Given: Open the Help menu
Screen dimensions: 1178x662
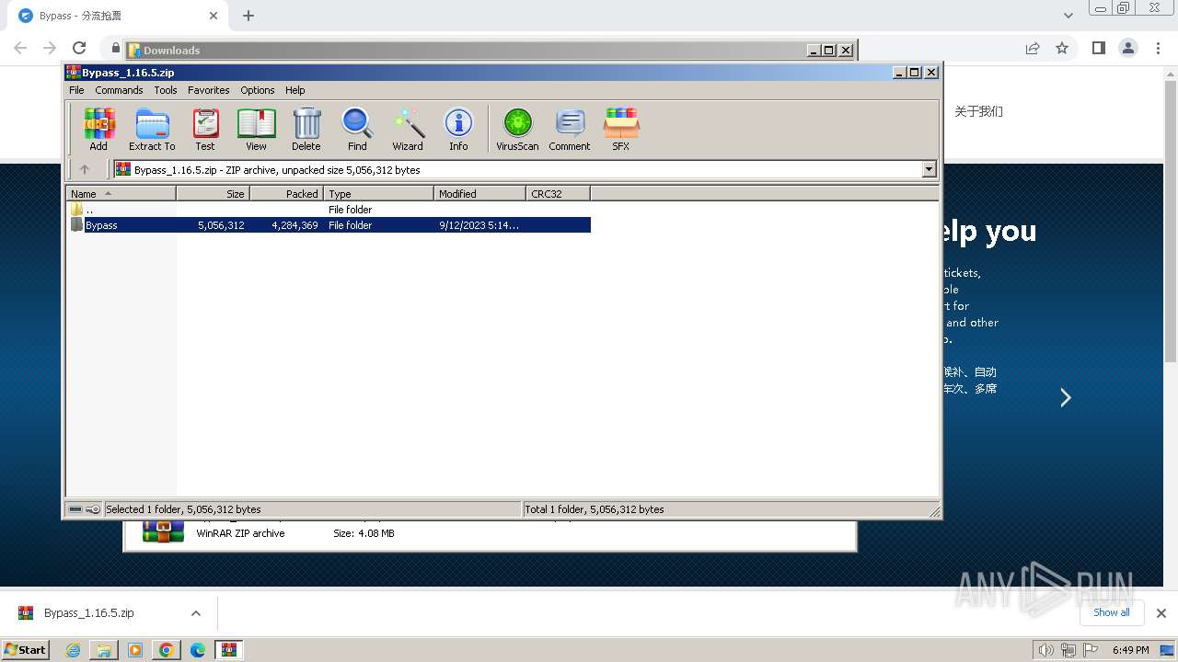Looking at the screenshot, I should pos(294,90).
